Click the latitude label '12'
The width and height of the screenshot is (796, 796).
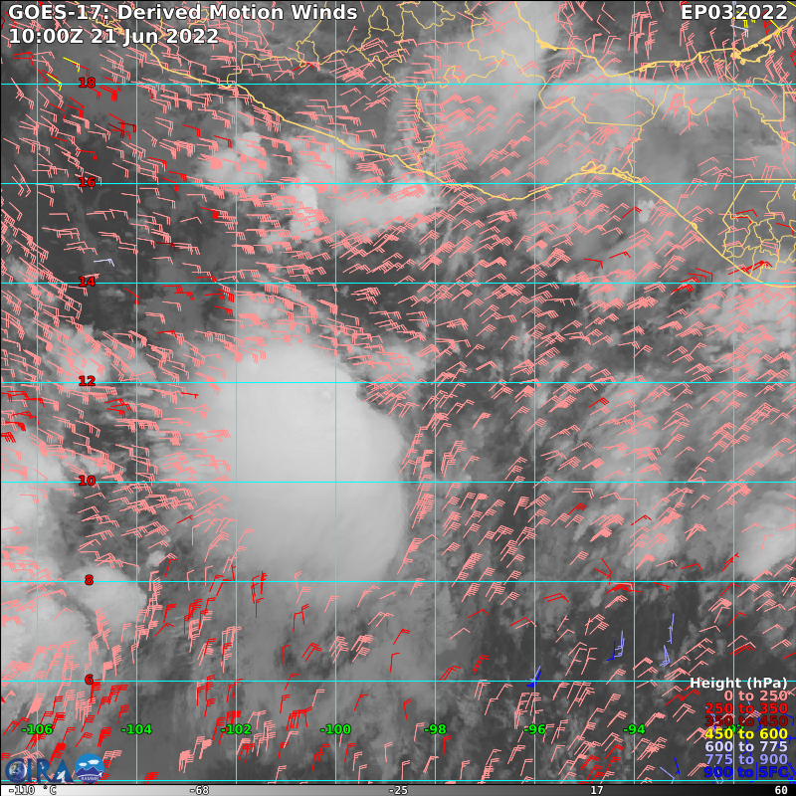[x=87, y=381]
